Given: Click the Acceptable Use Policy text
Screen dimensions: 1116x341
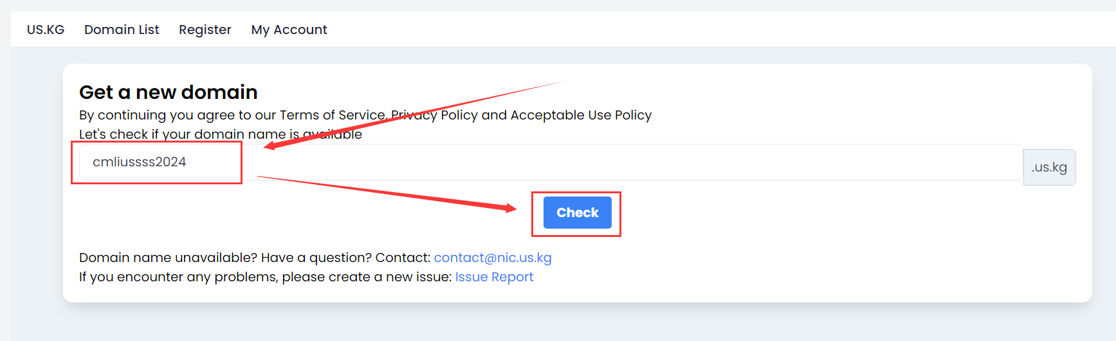Looking at the screenshot, I should (581, 115).
